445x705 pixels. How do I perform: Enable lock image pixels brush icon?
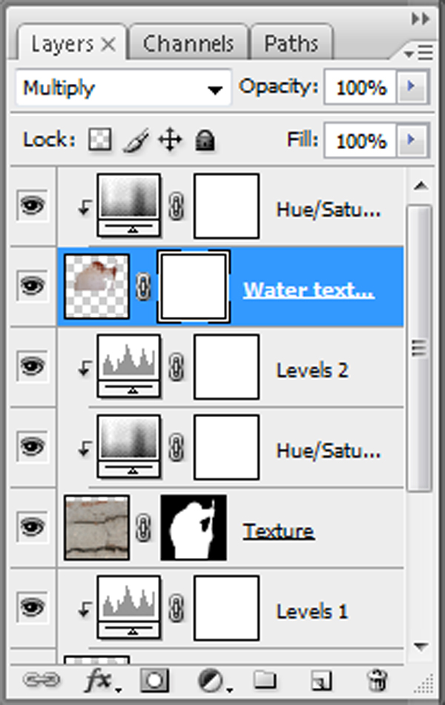pos(135,140)
